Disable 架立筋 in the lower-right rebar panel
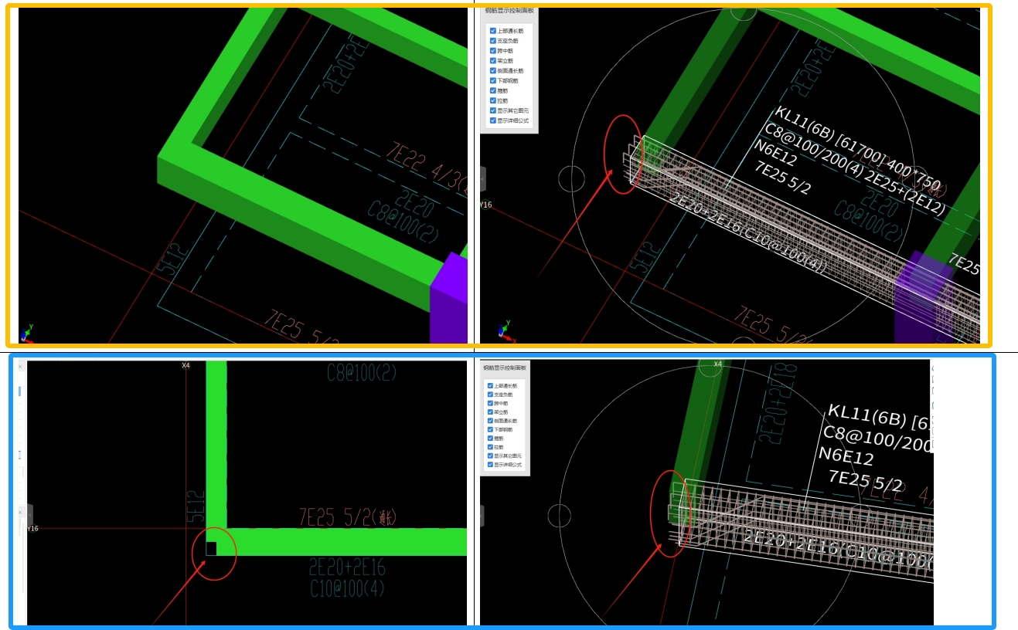Screen dimensions: 1018x630 pos(490,412)
